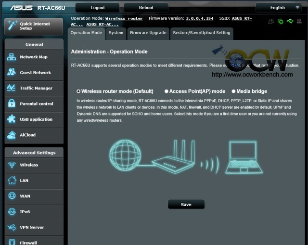Image resolution: width=308 pixels, height=245 pixels.
Task: Click the WAN globe icon
Action: pyautogui.click(x=12, y=196)
